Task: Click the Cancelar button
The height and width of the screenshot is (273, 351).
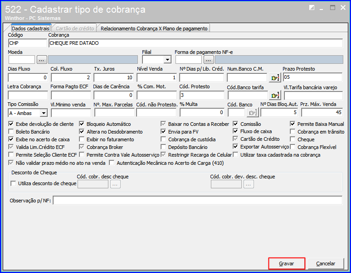Action: (x=326, y=263)
